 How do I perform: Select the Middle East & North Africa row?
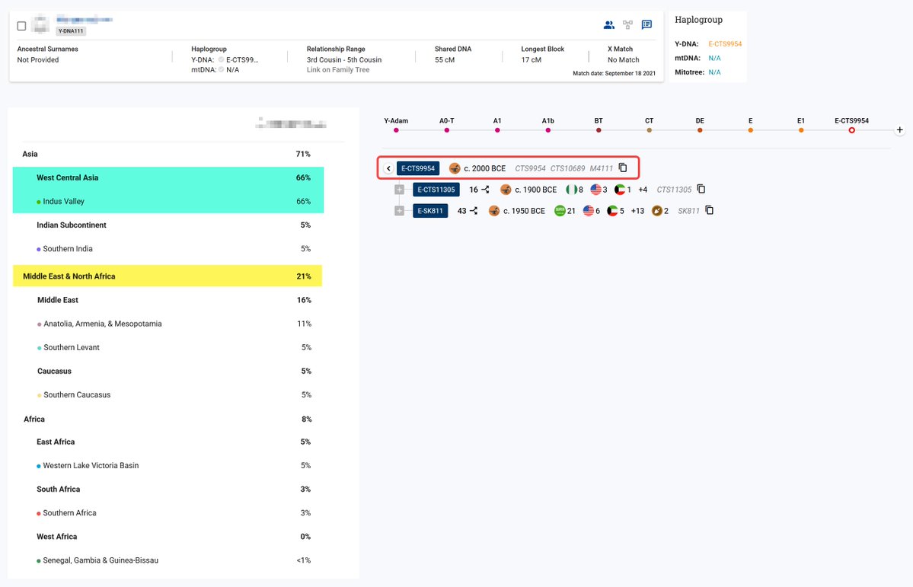pyautogui.click(x=168, y=276)
